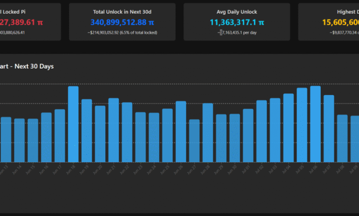Click the Jun 20 bar
359x216 pixels.
100,134
